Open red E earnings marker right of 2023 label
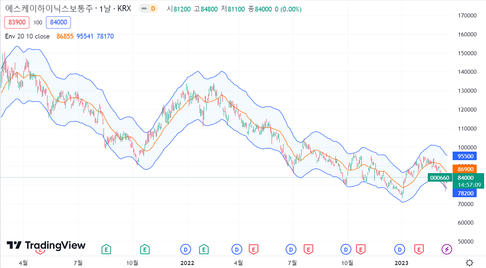 (x=419, y=249)
